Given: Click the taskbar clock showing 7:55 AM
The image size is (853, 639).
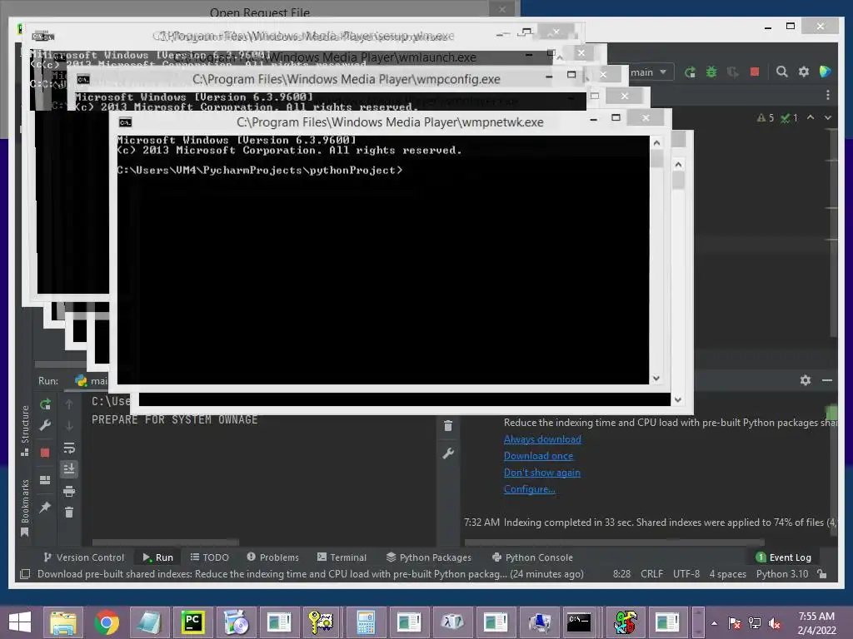Looking at the screenshot, I should (816, 622).
